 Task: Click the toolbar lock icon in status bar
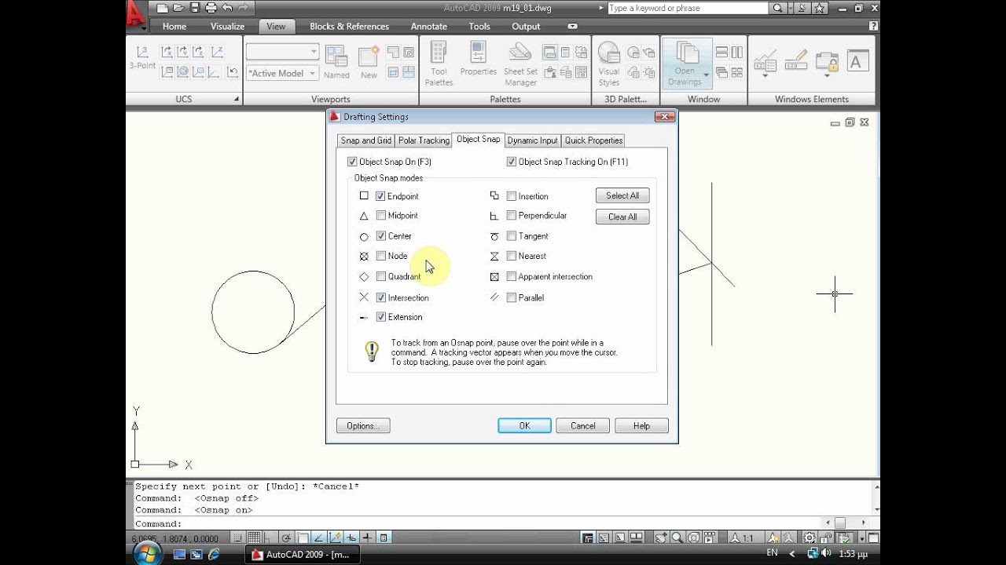(825, 538)
